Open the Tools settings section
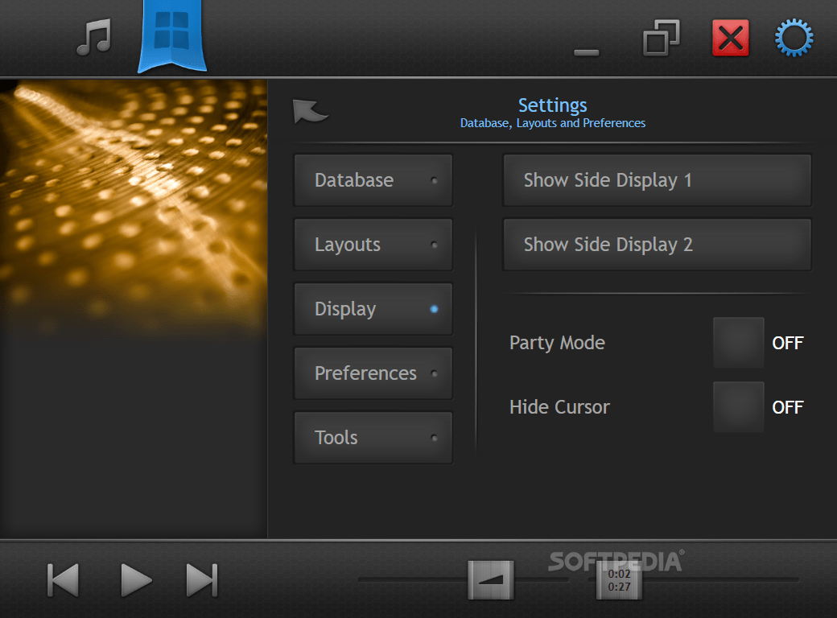 point(373,438)
